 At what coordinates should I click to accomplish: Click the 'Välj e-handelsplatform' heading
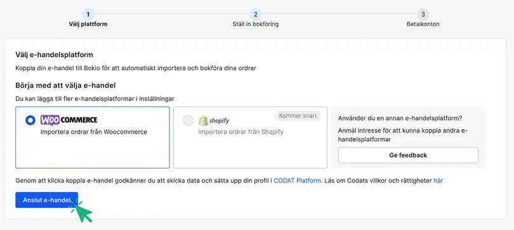pyautogui.click(x=54, y=54)
